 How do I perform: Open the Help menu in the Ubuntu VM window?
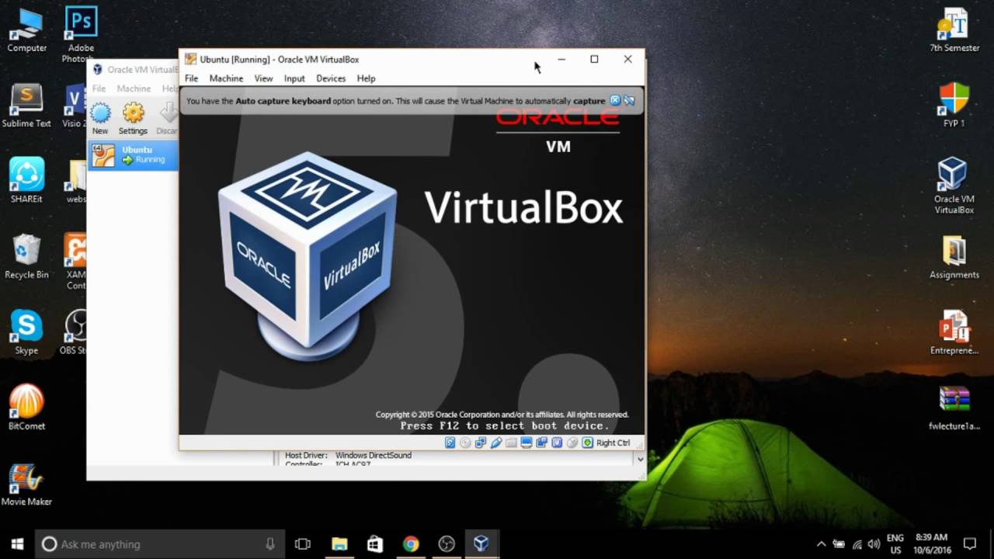click(366, 78)
